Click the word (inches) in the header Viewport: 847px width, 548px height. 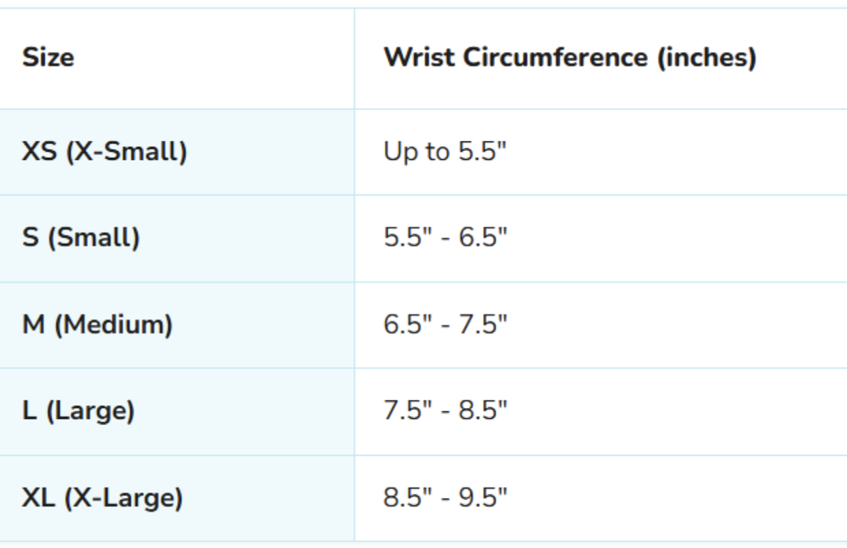tap(706, 57)
